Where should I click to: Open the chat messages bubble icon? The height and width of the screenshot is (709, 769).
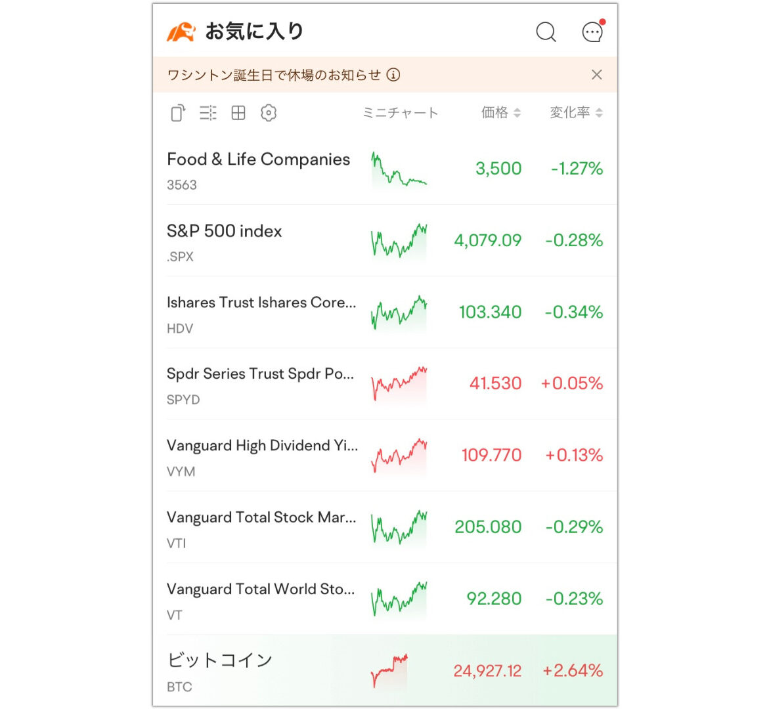592,32
